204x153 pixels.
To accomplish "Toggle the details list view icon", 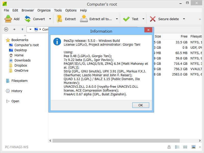I will (x=177, y=147).
